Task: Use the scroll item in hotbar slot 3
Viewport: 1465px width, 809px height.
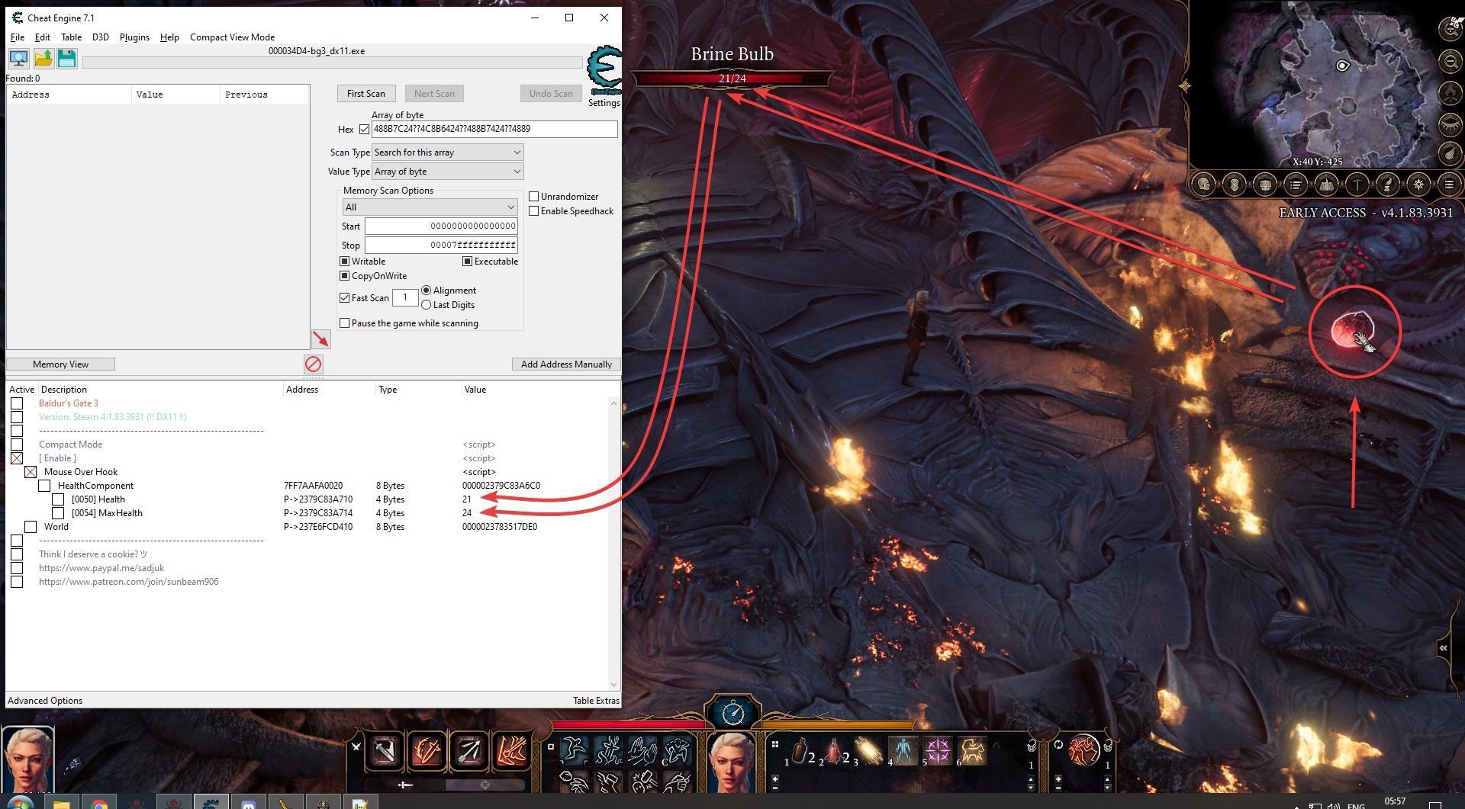Action: pos(868,751)
